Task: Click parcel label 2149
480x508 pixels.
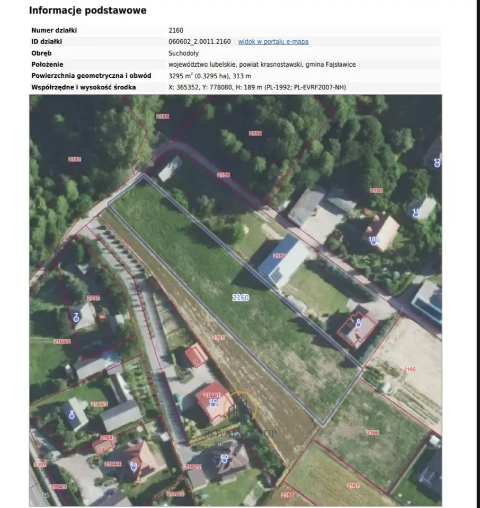Action: pos(255,133)
